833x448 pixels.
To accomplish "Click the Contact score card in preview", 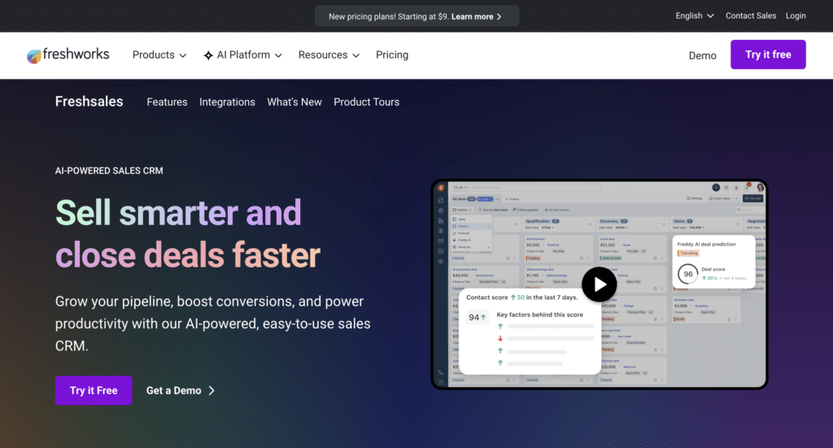I will 530,331.
